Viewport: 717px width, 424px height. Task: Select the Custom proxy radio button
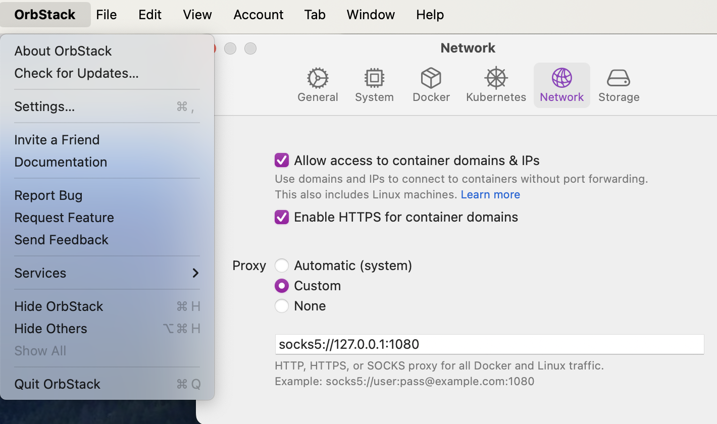282,286
